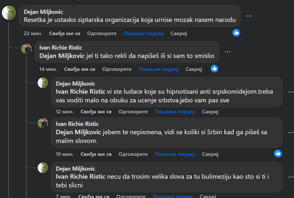Click the like reaction icon on the 14 мин. reply
Image resolution: width=294 pixels, height=198 pixels.
(214, 69)
